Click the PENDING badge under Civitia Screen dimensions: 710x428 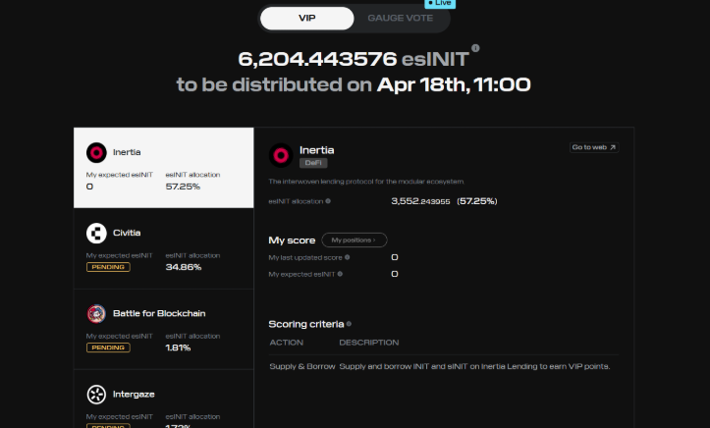click(x=108, y=267)
